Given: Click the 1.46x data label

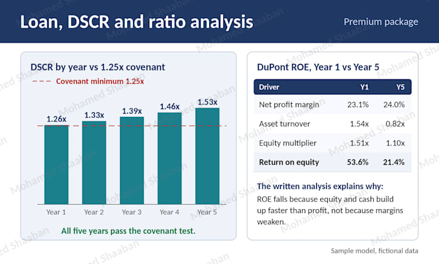Looking at the screenshot, I should tap(170, 107).
